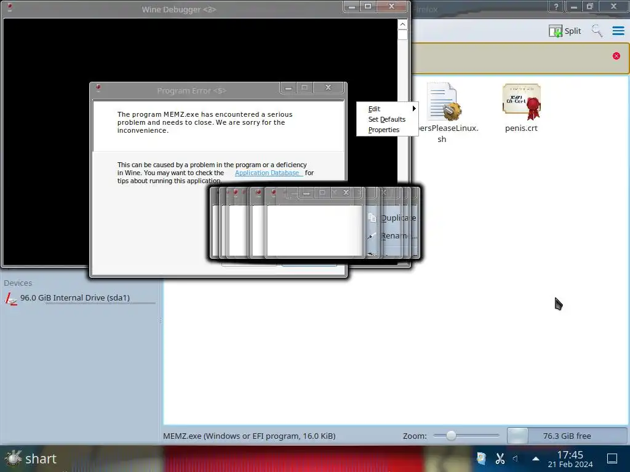This screenshot has height=472, width=630.
Task: Click the 76.3 GiB free space bar
Action: click(x=567, y=436)
